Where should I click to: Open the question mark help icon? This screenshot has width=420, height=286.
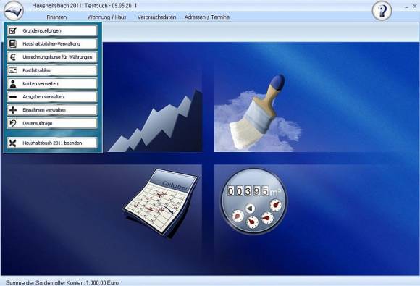click(382, 11)
